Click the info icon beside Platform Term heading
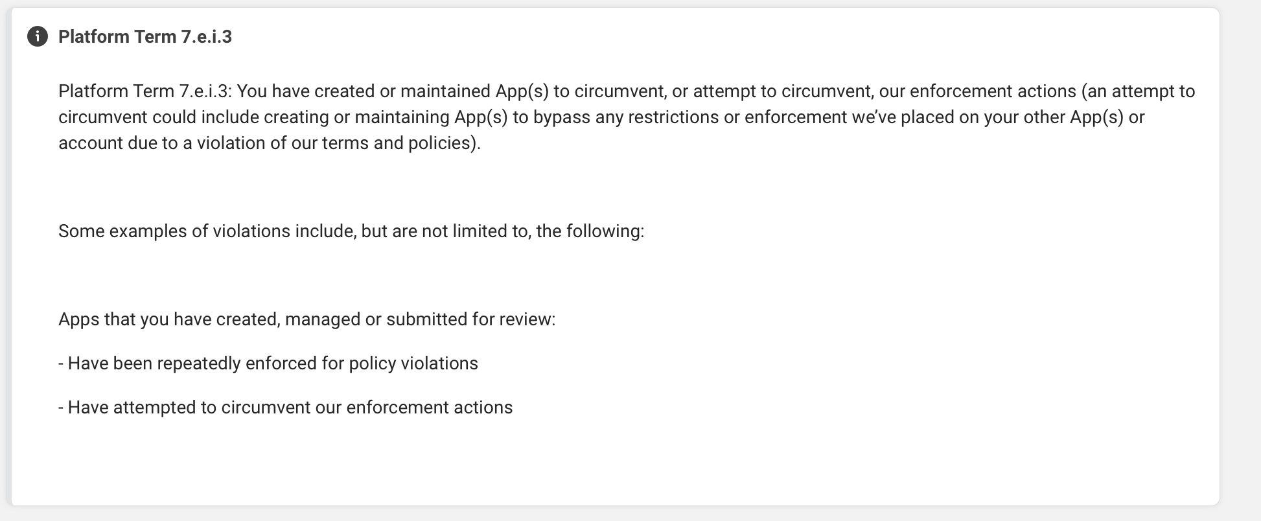1261x521 pixels. (x=38, y=37)
